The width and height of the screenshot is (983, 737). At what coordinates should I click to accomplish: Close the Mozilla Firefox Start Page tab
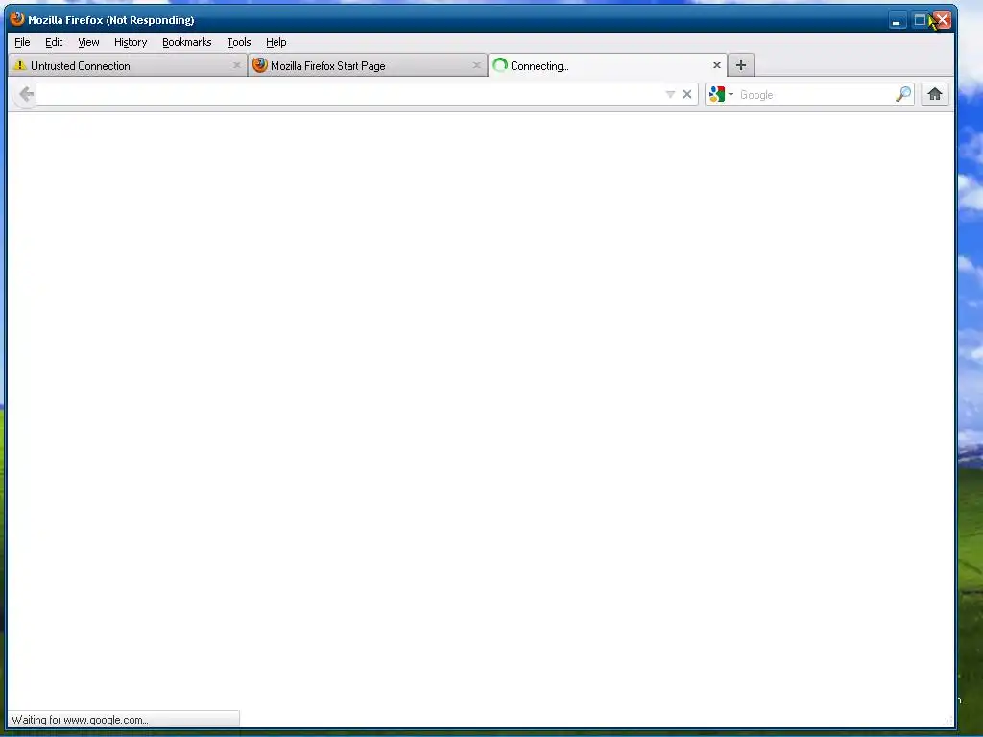(x=476, y=65)
